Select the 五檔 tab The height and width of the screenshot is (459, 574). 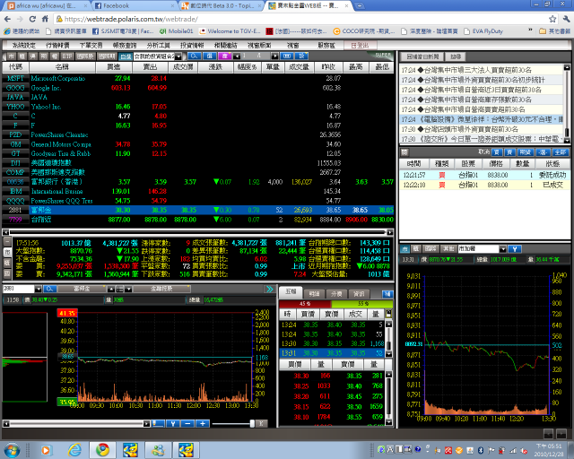point(291,291)
